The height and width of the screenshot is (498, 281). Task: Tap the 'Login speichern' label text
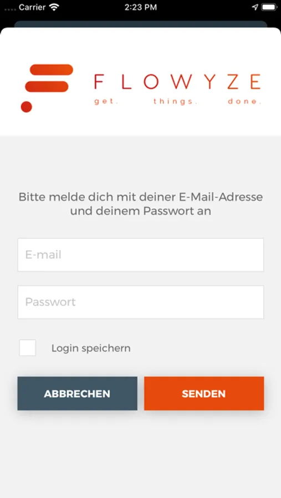click(x=91, y=348)
